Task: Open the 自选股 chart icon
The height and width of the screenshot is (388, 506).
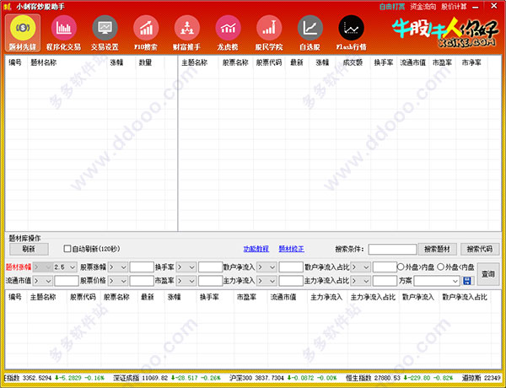Action: [x=310, y=33]
